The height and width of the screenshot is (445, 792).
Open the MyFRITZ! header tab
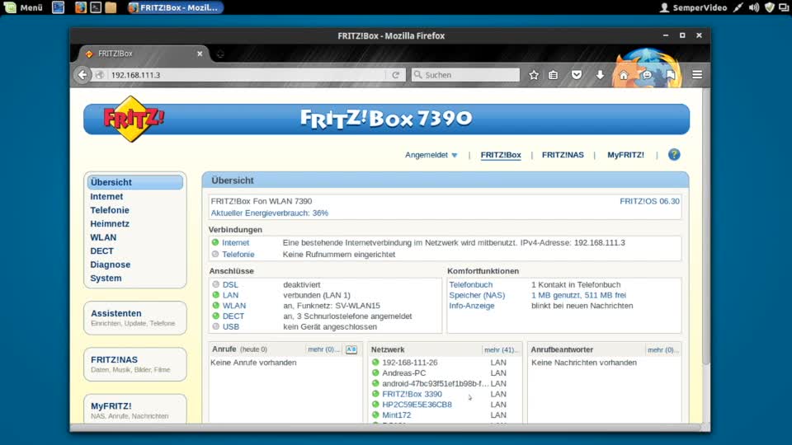(625, 155)
